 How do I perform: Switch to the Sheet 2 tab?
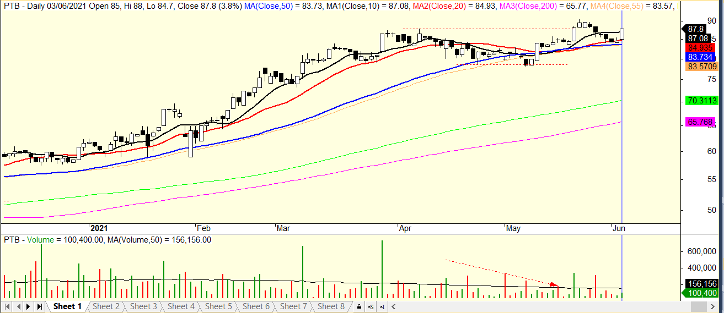coord(106,306)
